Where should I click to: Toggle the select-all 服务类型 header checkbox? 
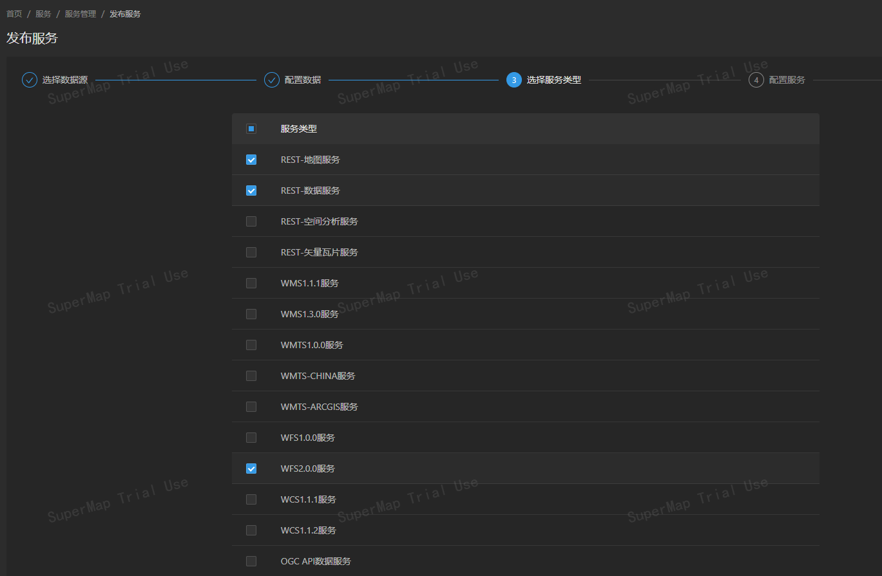click(251, 129)
